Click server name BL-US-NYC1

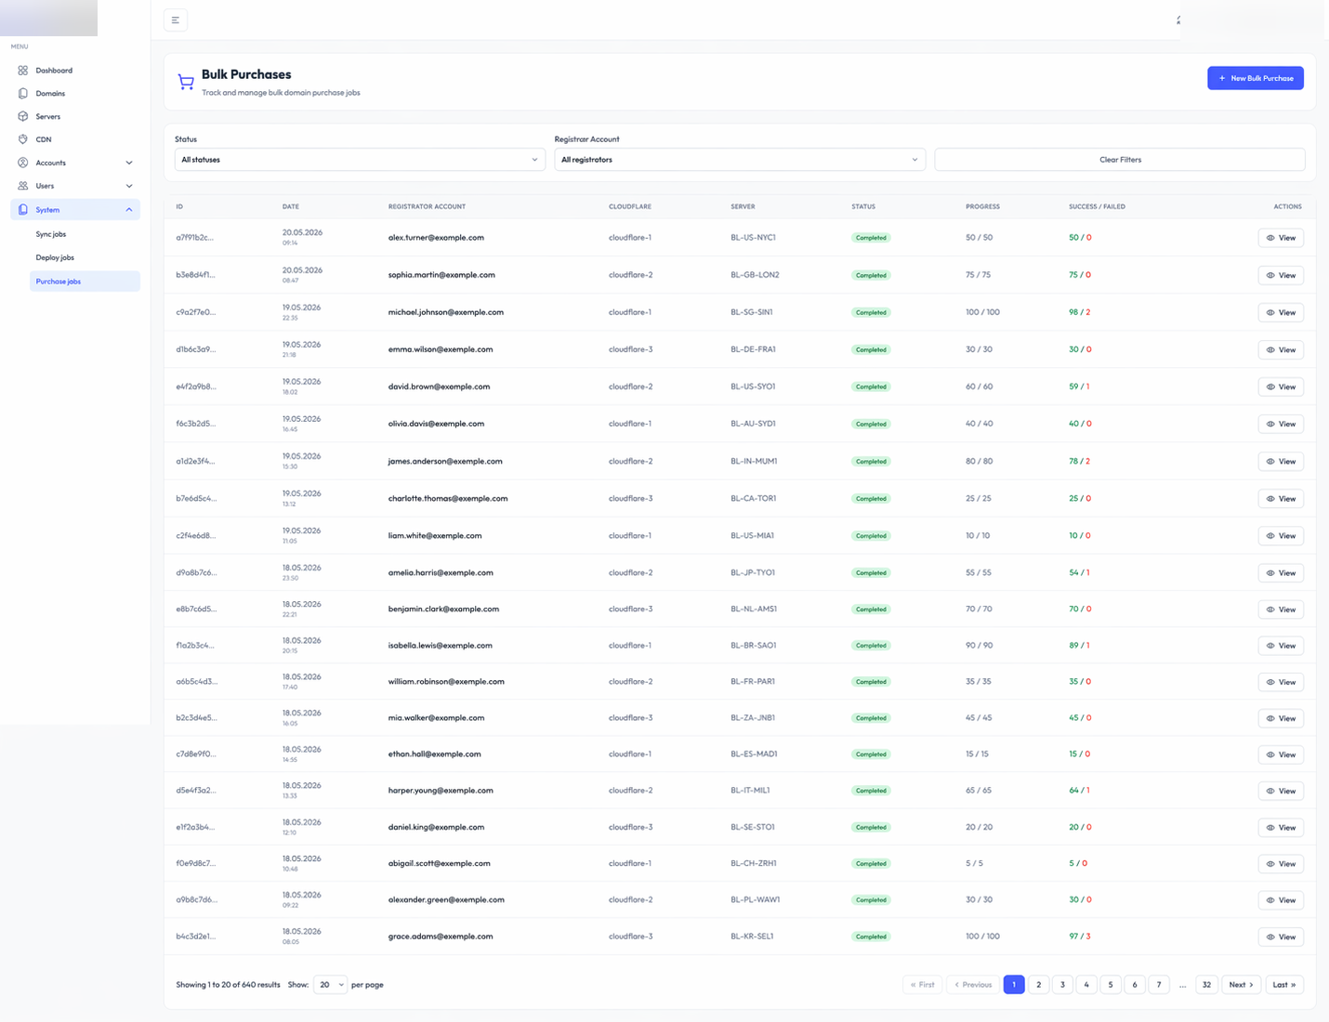pos(753,238)
